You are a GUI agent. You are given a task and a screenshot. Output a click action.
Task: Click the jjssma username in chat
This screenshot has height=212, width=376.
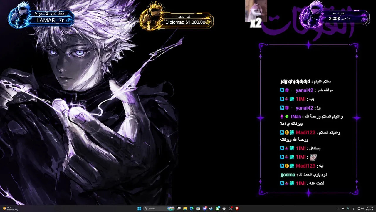pos(288,175)
